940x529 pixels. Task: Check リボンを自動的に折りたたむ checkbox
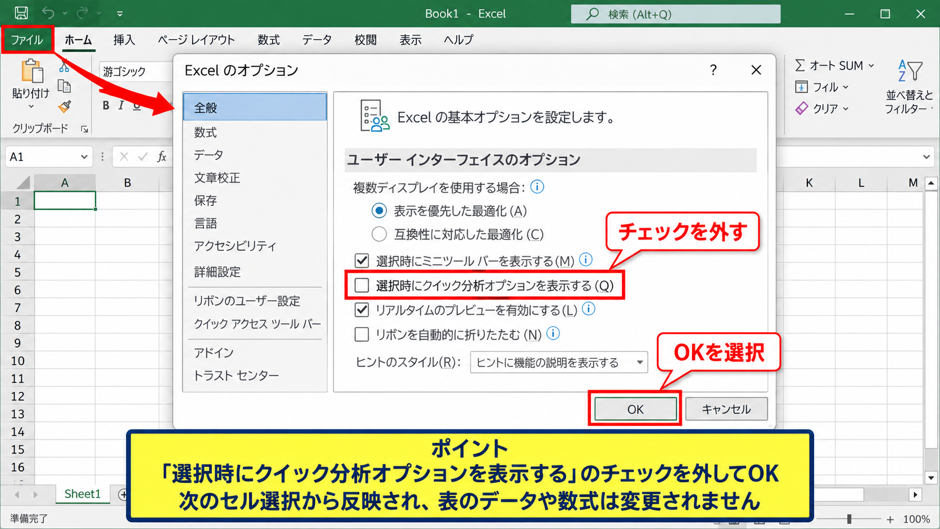[x=362, y=334]
